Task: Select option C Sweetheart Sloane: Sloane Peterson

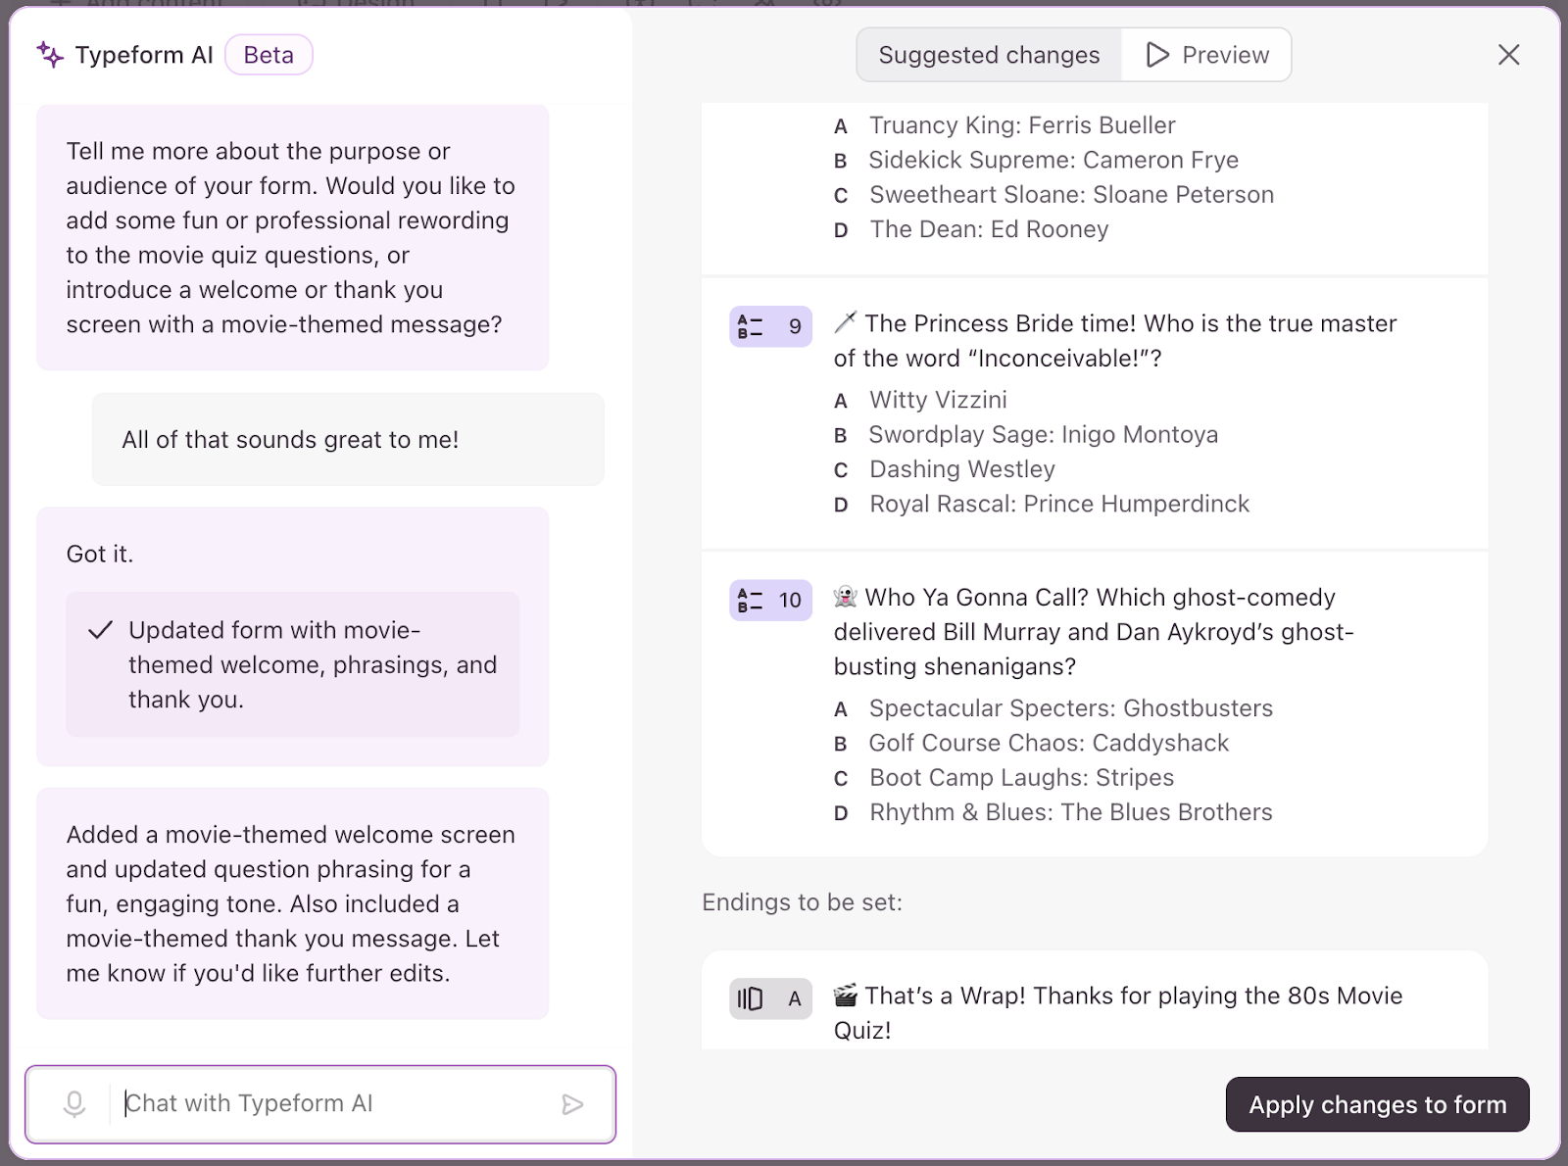Action: click(1071, 195)
